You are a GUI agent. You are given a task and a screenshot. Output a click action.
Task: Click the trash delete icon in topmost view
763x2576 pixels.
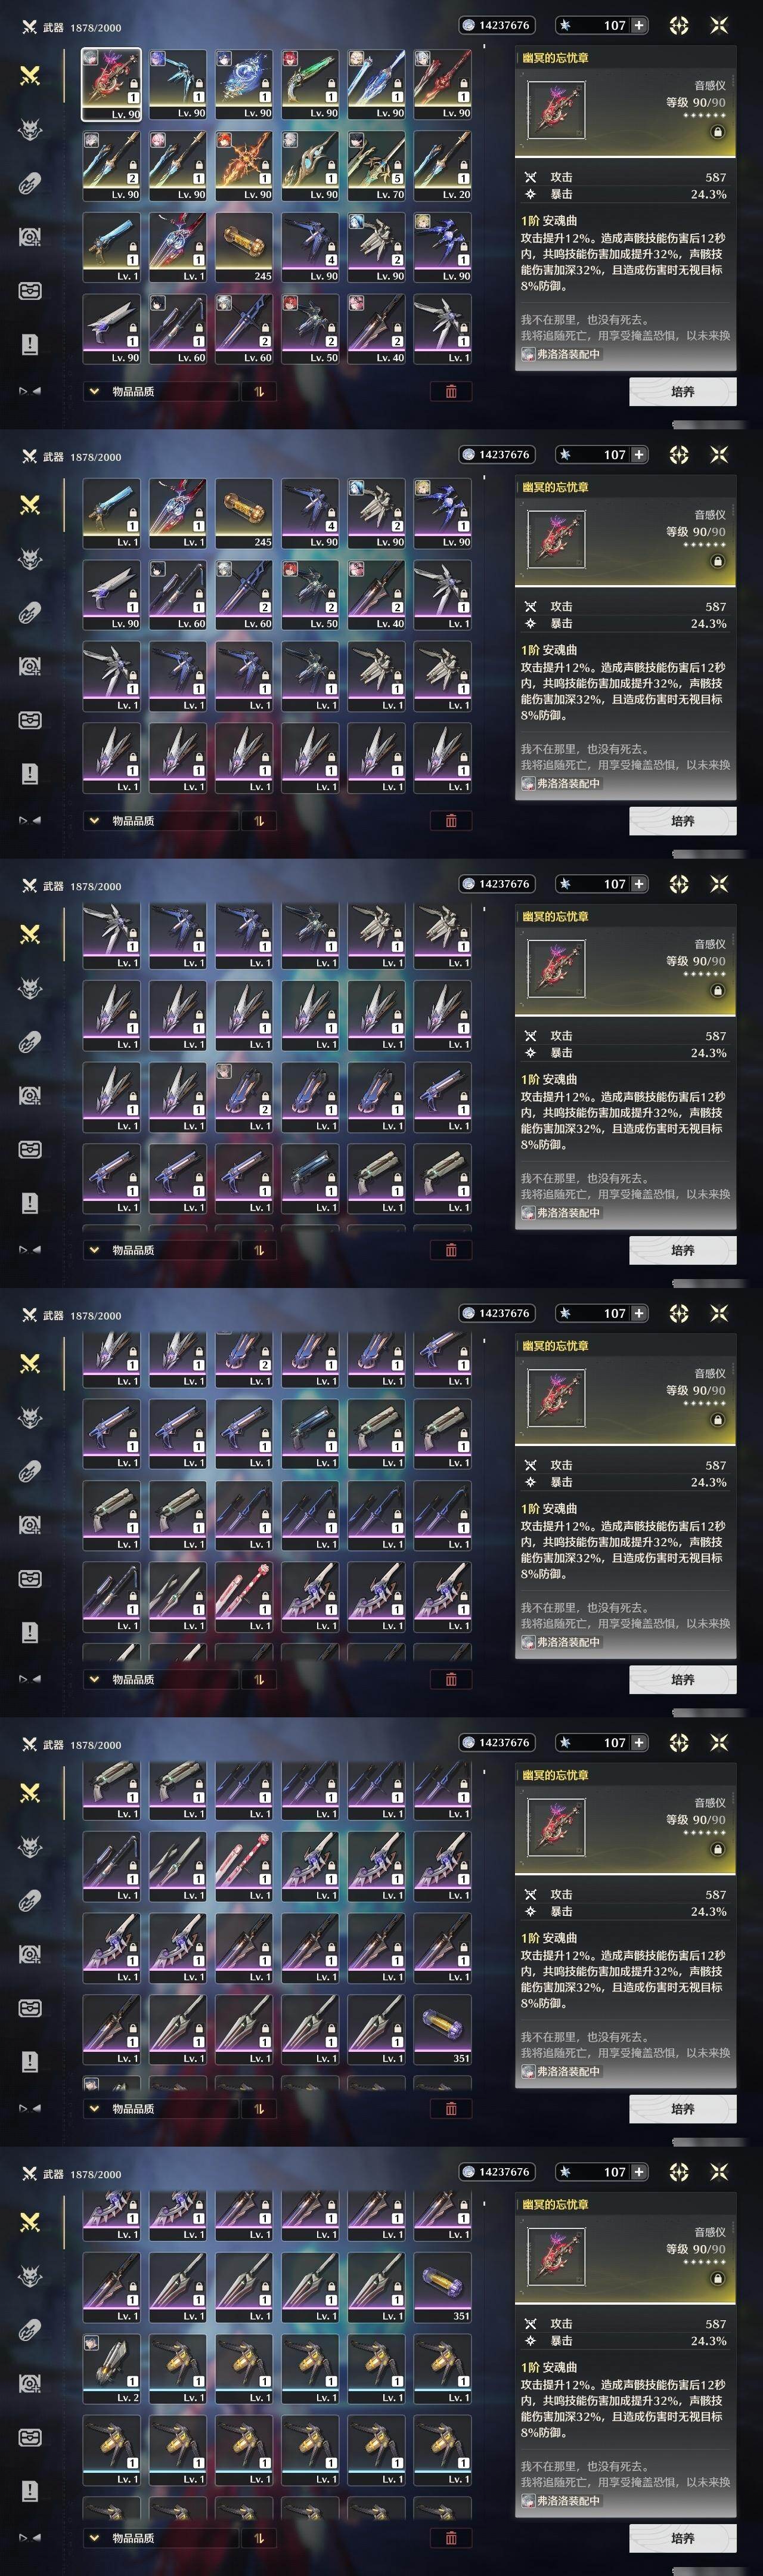451,391
